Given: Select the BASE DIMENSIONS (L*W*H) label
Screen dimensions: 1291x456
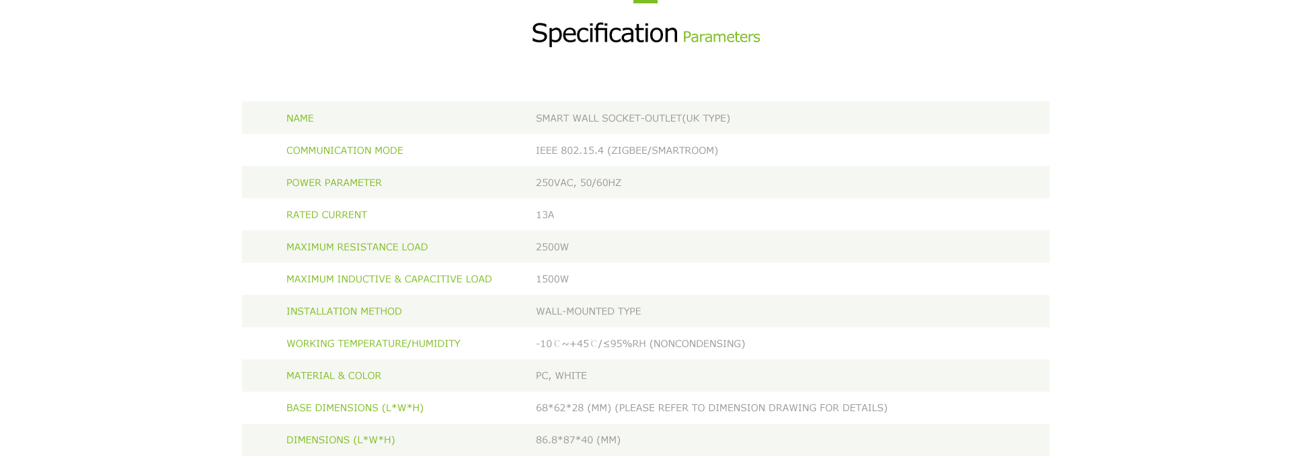Looking at the screenshot, I should click(x=355, y=408).
